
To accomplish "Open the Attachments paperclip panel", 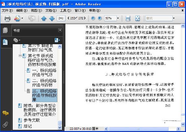I will [5, 124].
